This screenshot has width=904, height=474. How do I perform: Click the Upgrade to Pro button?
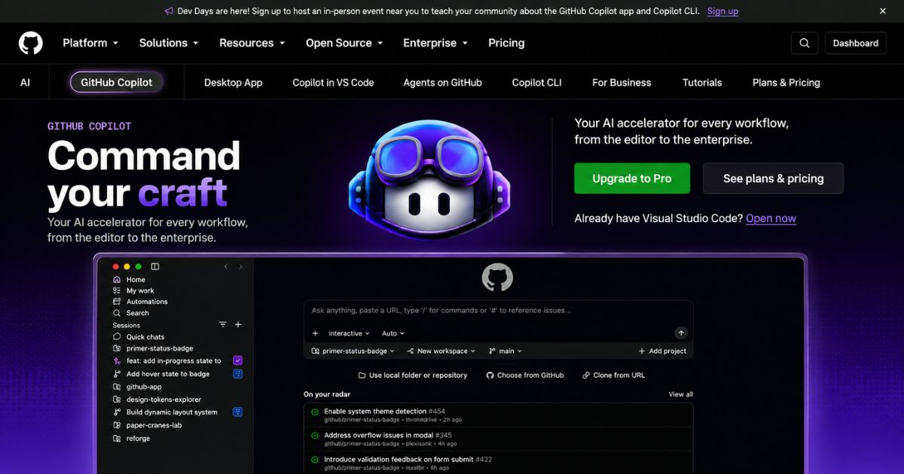coord(632,178)
